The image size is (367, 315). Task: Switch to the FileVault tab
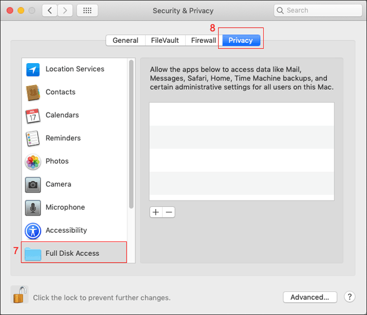tap(165, 41)
